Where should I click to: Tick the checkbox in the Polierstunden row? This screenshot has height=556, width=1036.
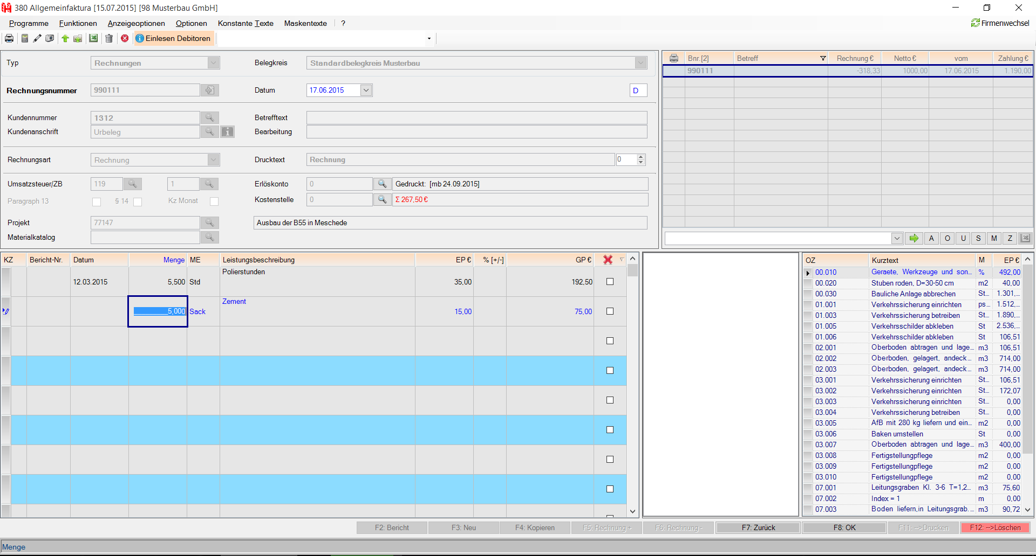(610, 282)
